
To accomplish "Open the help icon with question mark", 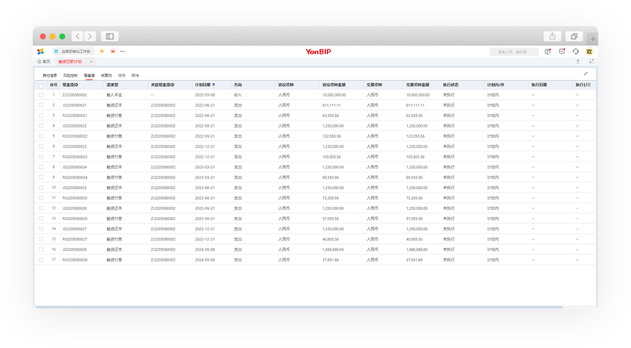I will 547,51.
